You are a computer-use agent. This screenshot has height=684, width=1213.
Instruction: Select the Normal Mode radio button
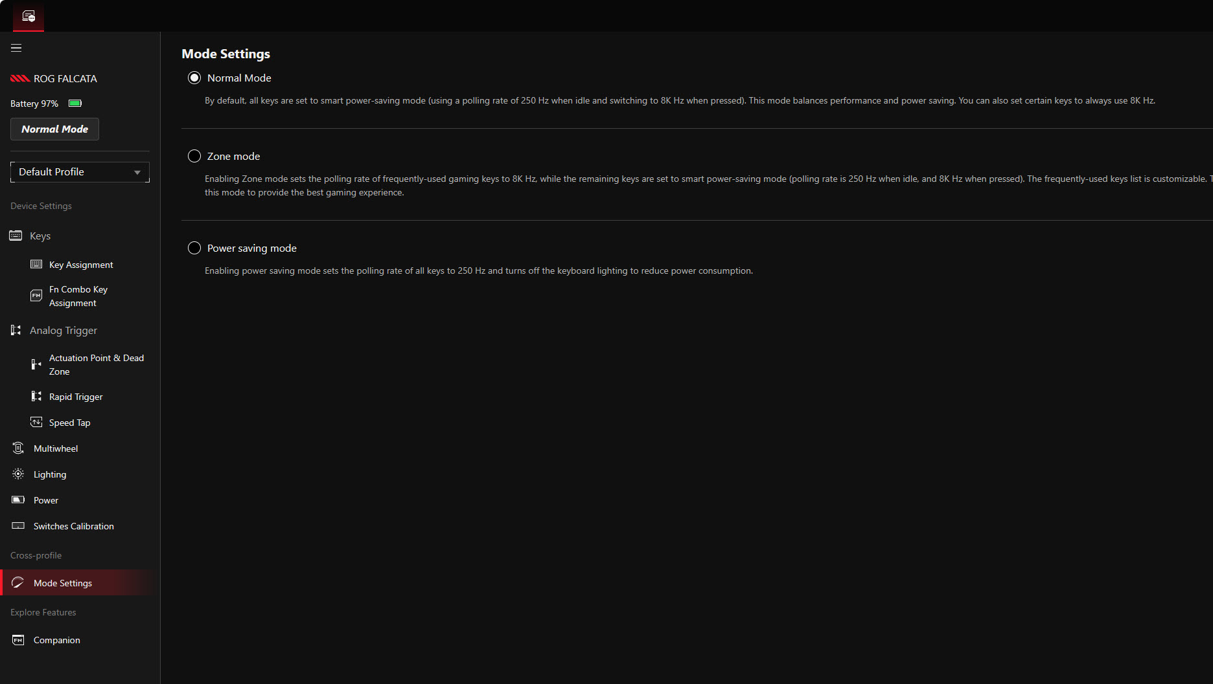tap(194, 78)
